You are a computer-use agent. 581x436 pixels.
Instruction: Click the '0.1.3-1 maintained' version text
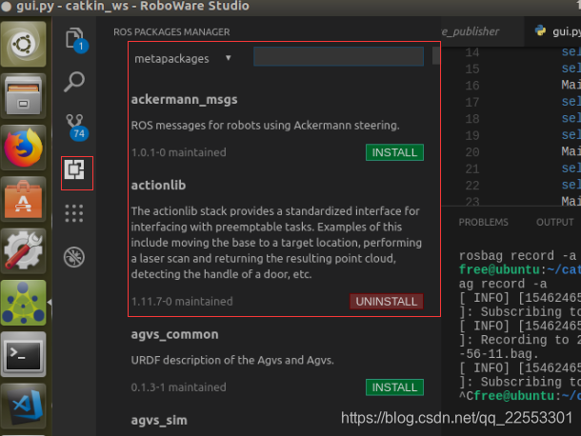pyautogui.click(x=179, y=387)
